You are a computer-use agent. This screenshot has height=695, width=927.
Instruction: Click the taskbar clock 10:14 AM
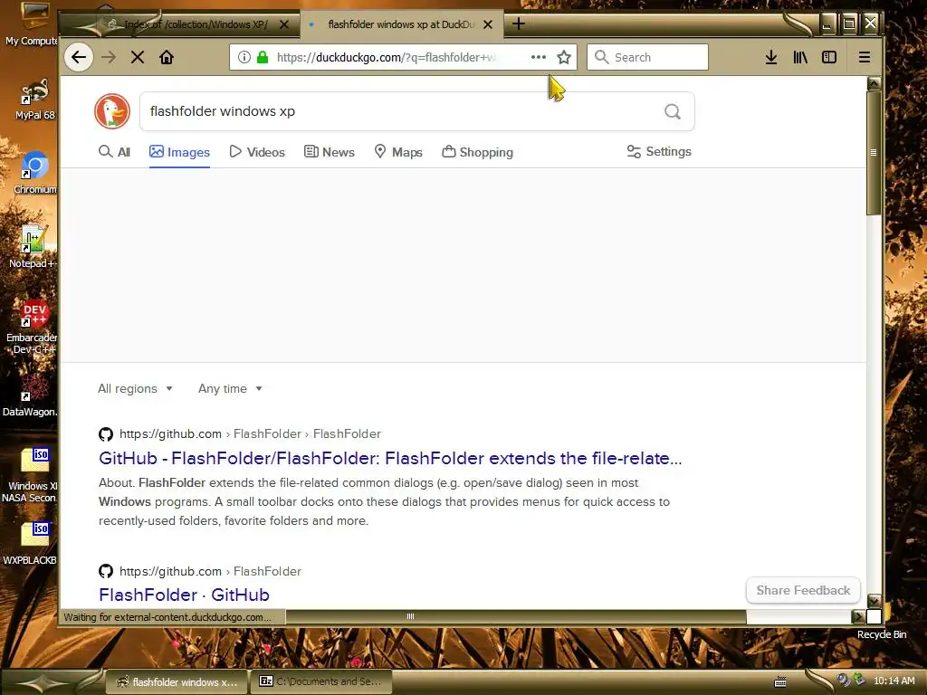click(x=894, y=681)
